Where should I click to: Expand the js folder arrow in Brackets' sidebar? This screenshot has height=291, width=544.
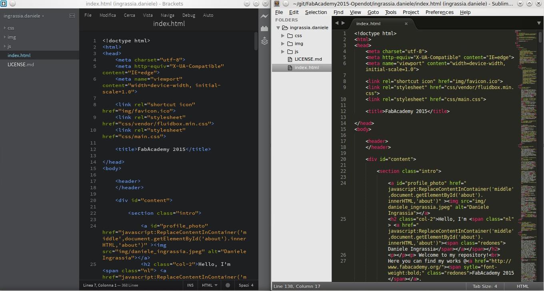click(x=4, y=46)
